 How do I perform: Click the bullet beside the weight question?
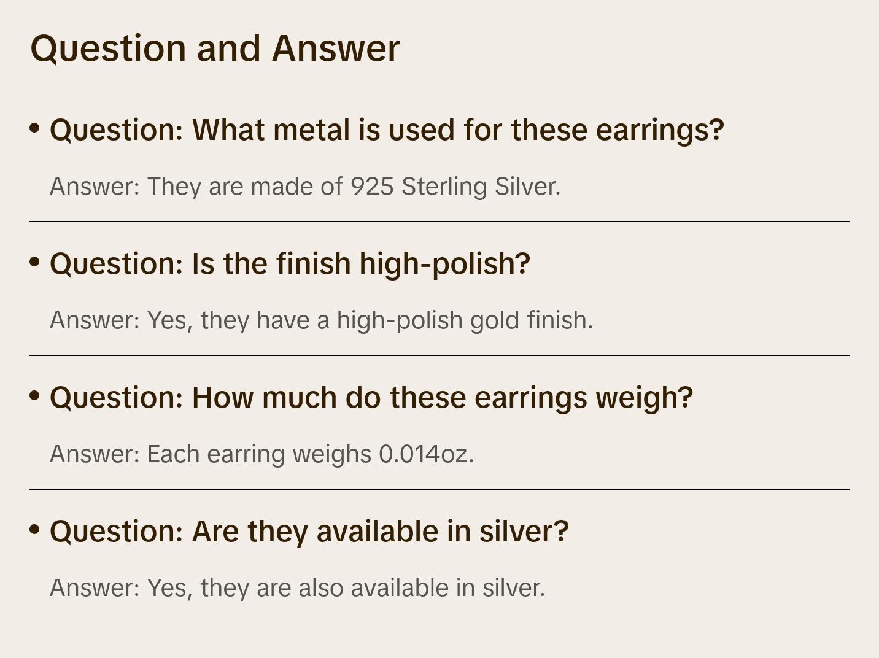35,396
